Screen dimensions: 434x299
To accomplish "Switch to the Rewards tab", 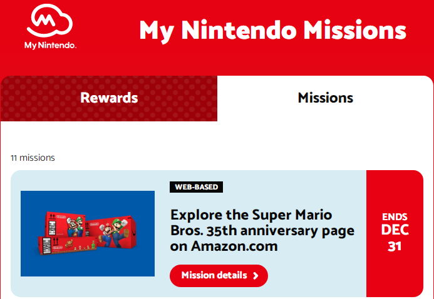I will pos(109,98).
